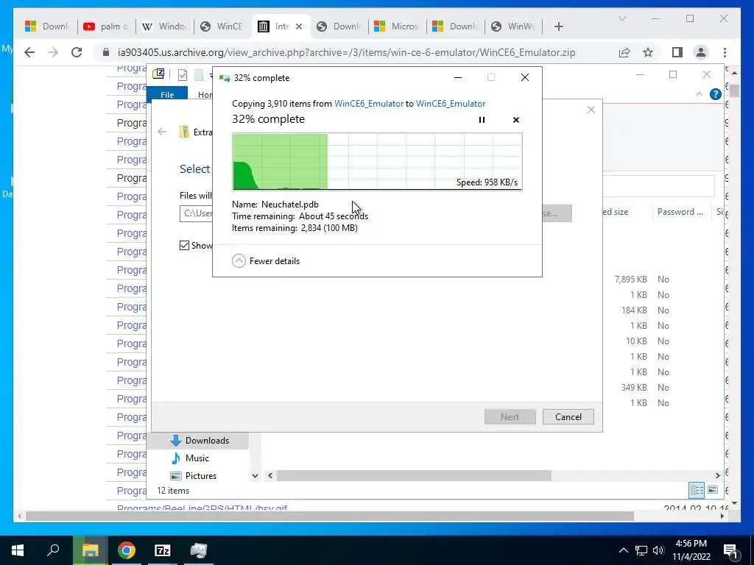
Task: Open the source WinCE6_Emulator link
Action: pyautogui.click(x=369, y=104)
